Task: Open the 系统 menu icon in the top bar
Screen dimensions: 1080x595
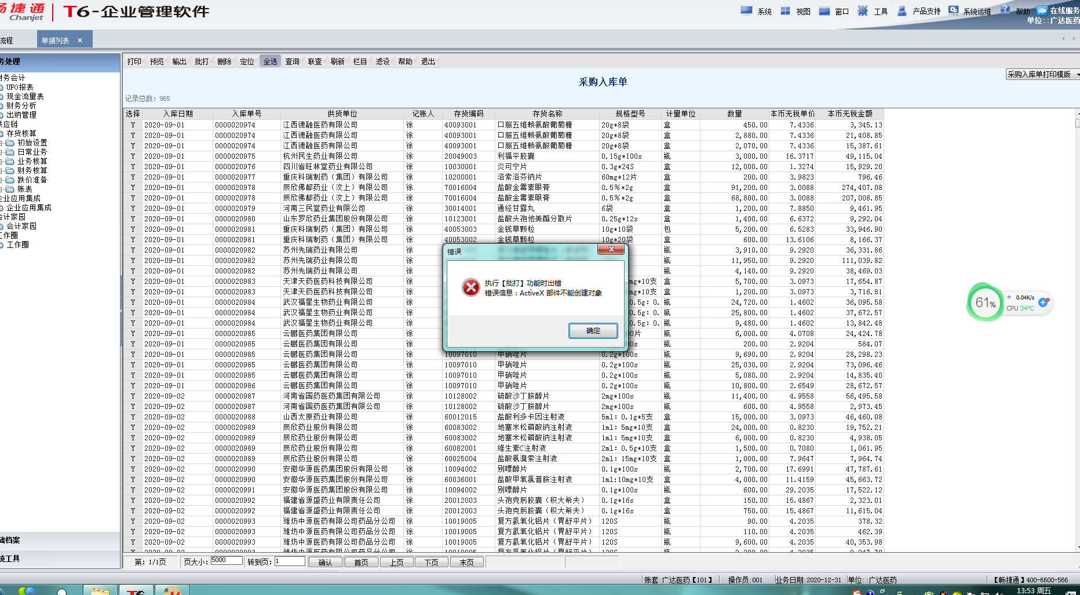Action: [746, 10]
